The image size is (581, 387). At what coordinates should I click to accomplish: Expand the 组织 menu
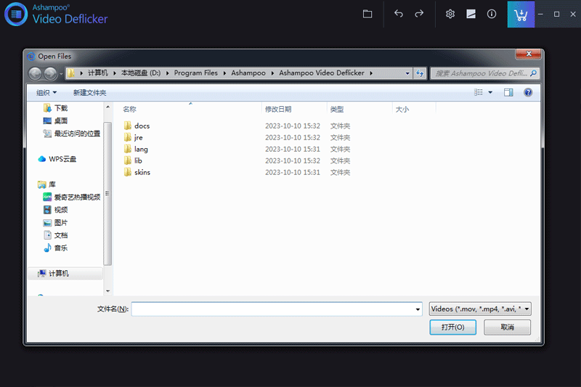[x=46, y=92]
